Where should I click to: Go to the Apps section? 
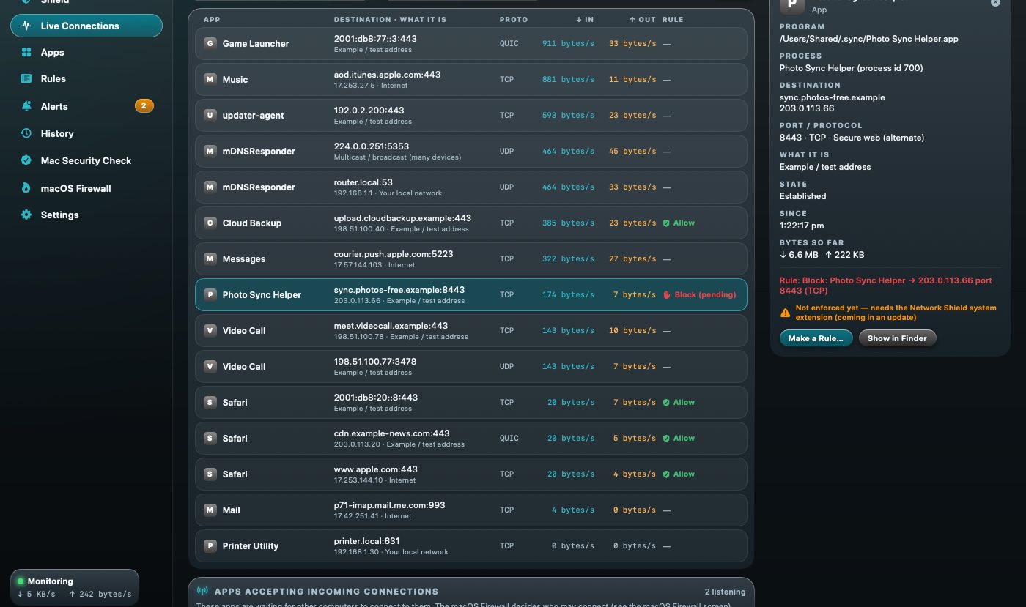click(86, 52)
